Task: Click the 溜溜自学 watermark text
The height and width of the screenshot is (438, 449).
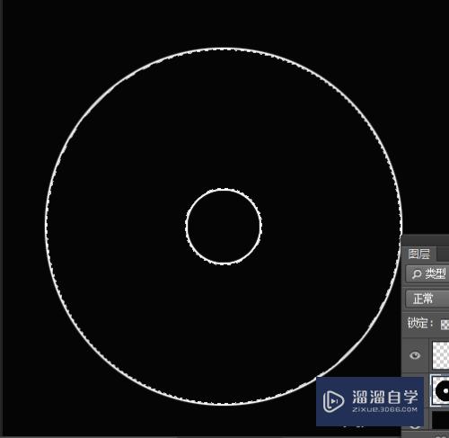Action: (384, 397)
